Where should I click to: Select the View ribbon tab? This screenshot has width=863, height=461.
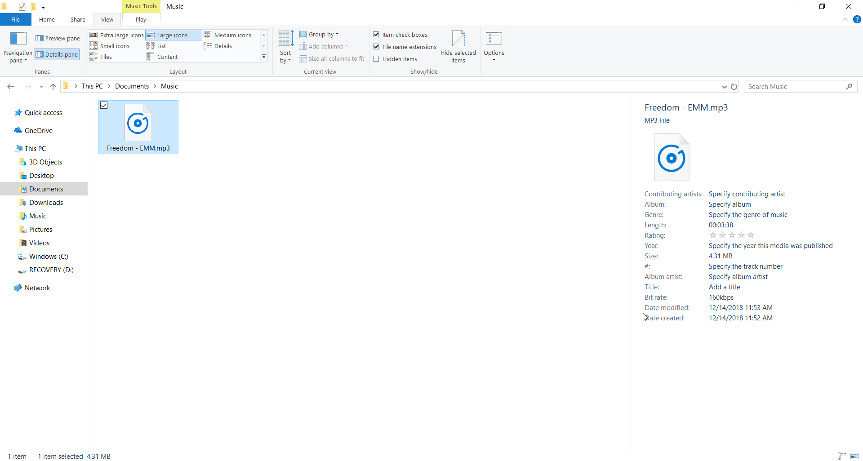pyautogui.click(x=107, y=19)
